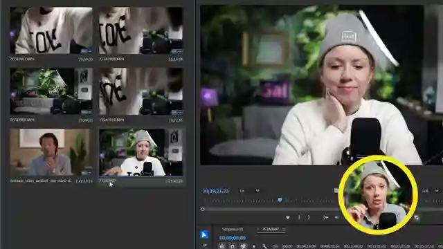Switch to the 7F2A9907 timeline tab
This screenshot has height=249, width=443.
click(271, 229)
